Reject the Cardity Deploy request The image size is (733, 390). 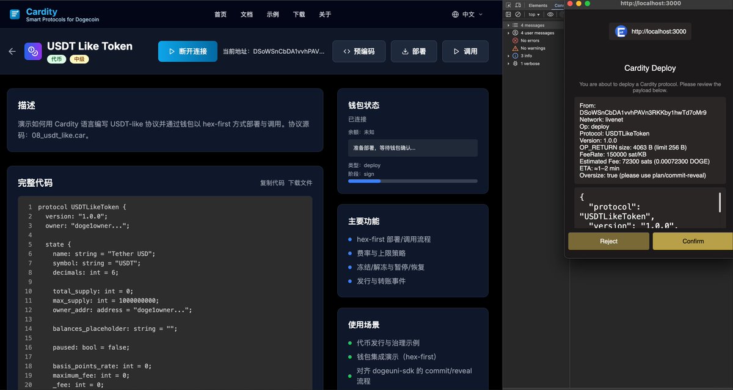tap(608, 241)
